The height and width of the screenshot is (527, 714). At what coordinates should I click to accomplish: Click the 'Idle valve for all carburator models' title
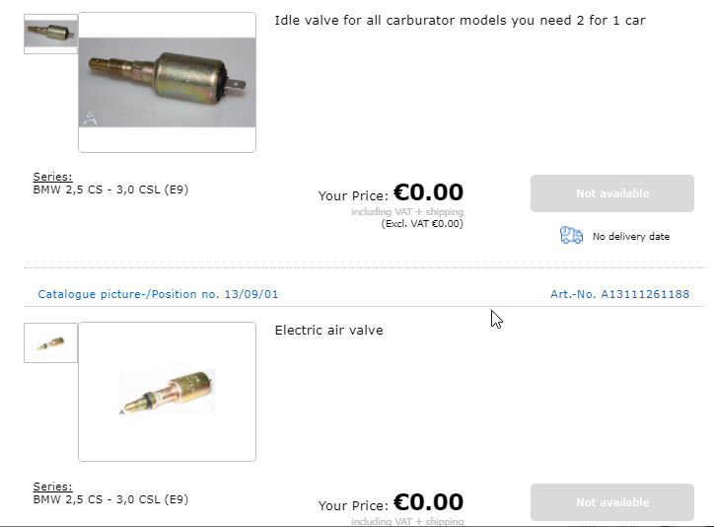tap(460, 20)
